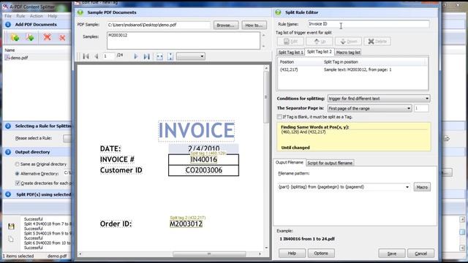Viewport: 468px width, 263px height.
Task: Click the Sample PDF Documents header icon
Action: pos(80,12)
